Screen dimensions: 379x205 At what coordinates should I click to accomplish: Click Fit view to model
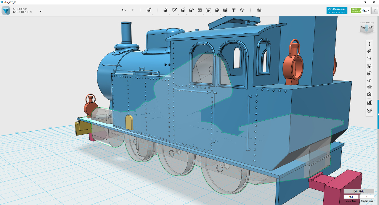pos(369,66)
